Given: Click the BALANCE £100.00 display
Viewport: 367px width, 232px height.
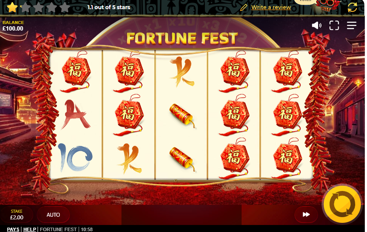Looking at the screenshot, I should coord(13,26).
